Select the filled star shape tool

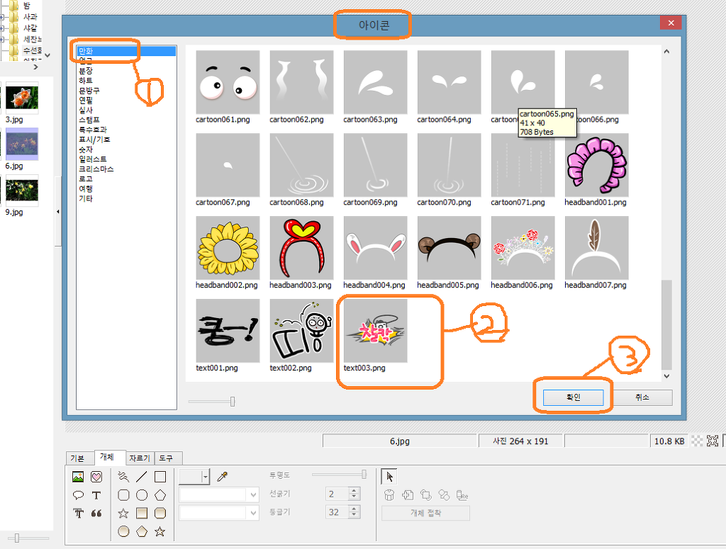click(x=160, y=531)
